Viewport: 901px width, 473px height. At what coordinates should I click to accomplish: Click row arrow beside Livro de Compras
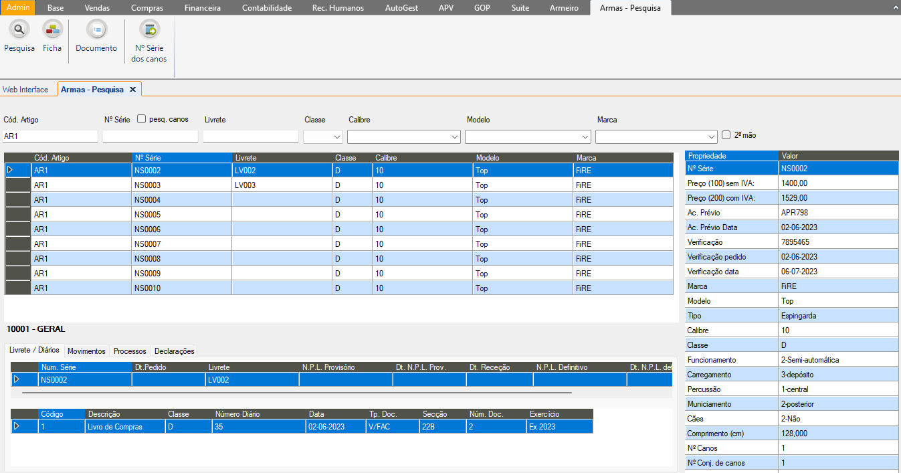[17, 427]
